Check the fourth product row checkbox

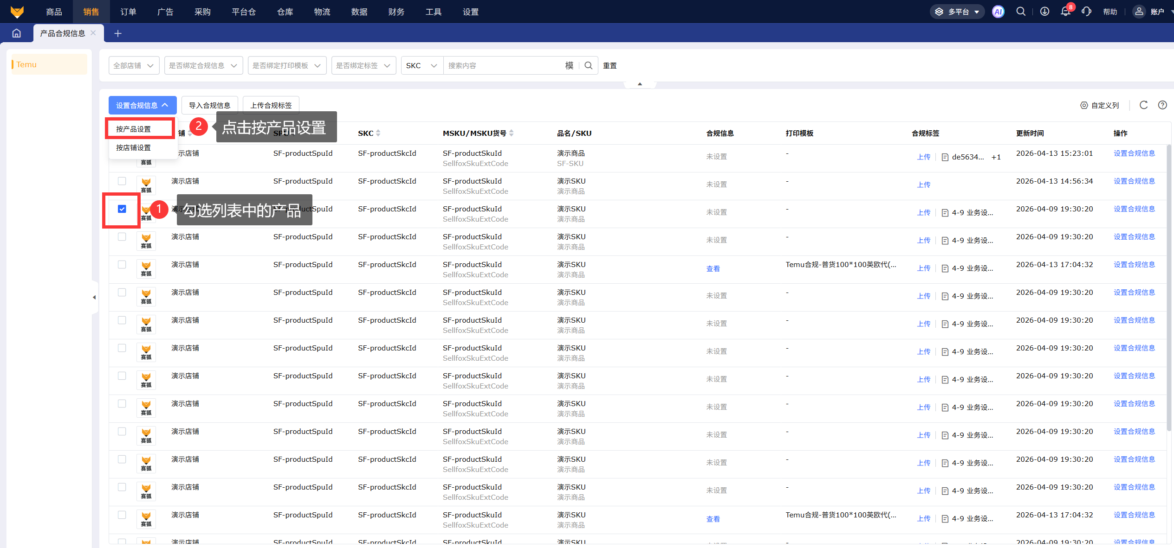tap(122, 237)
